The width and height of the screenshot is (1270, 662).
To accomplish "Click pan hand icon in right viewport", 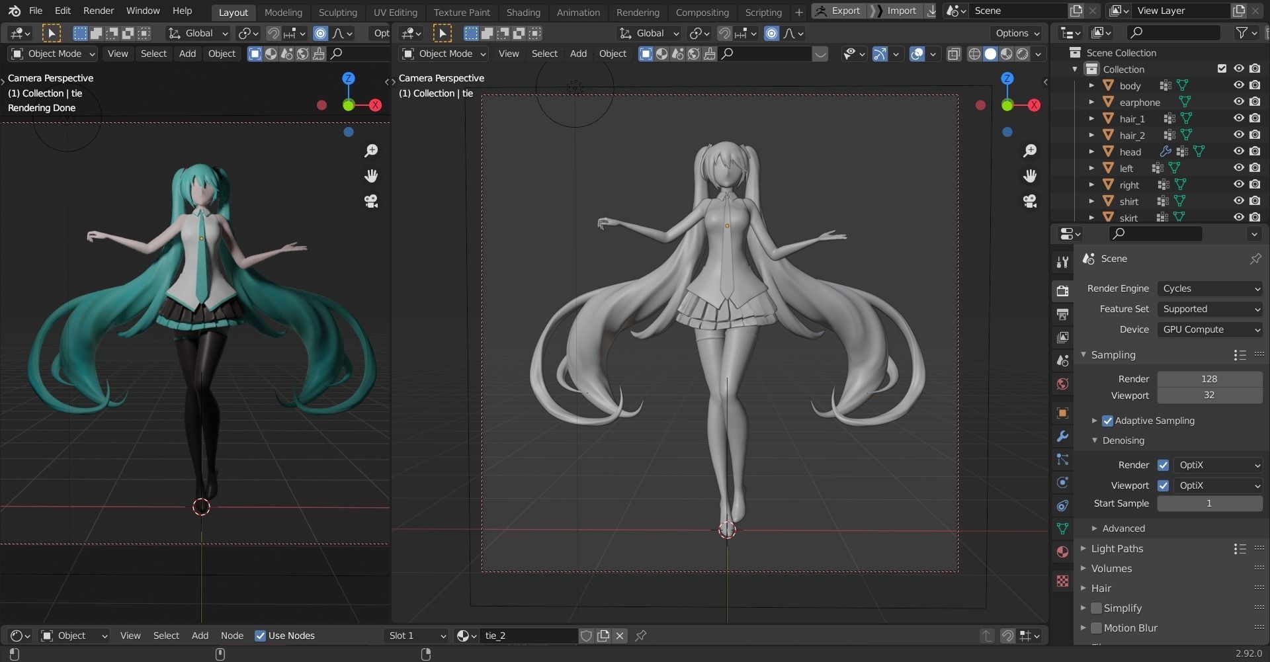I will (1030, 176).
